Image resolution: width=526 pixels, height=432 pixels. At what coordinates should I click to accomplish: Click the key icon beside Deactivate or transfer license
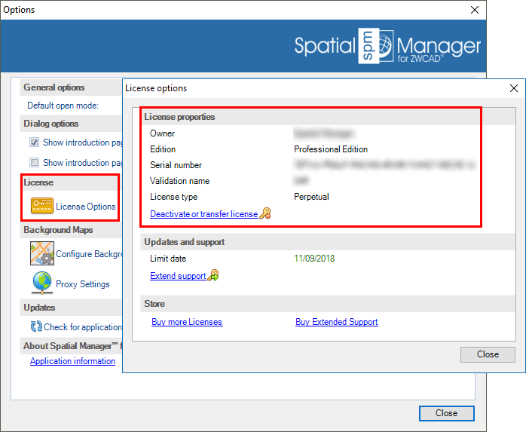pyautogui.click(x=265, y=214)
